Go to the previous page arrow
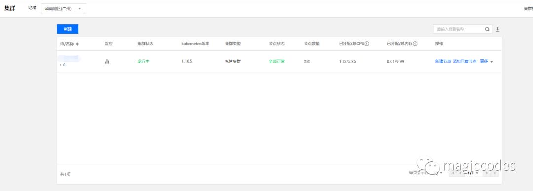Screen dimensions: 533x191 (460, 173)
